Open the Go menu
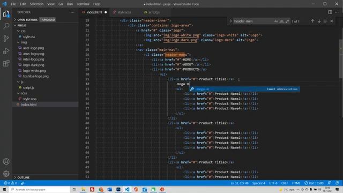The image size is (343, 193). coord(61,4)
